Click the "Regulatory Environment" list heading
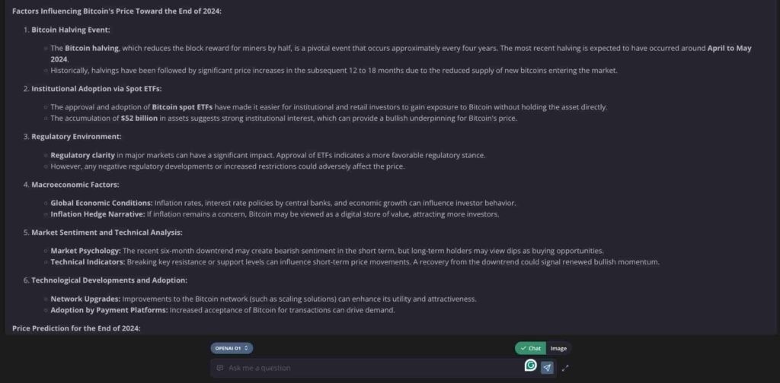This screenshot has height=383, width=780. [75, 137]
